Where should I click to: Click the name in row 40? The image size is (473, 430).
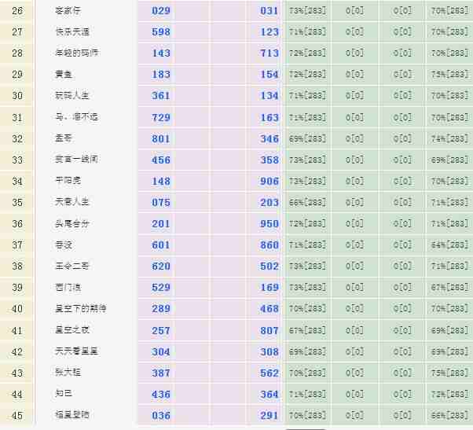[76, 309]
